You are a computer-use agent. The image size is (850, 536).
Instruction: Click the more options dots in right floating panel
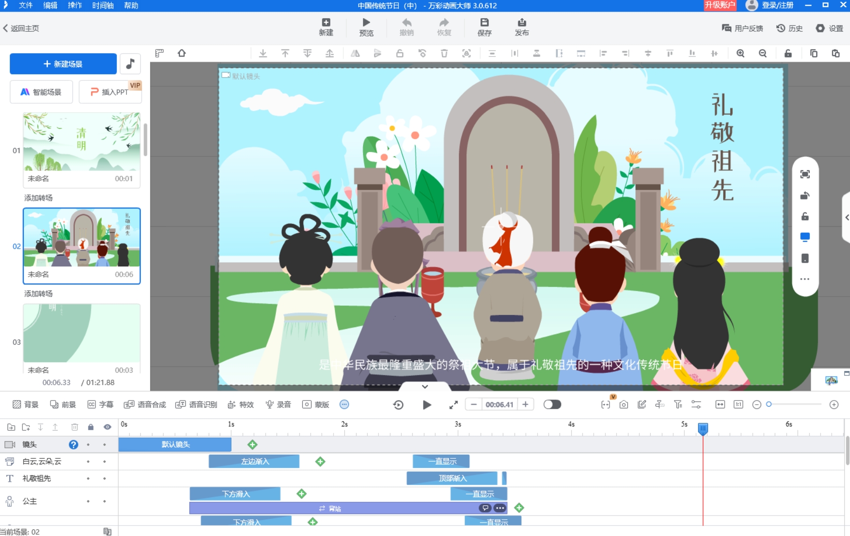[805, 279]
